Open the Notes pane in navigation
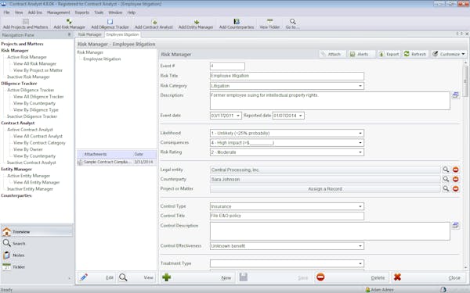The image size is (470, 293). (x=37, y=255)
